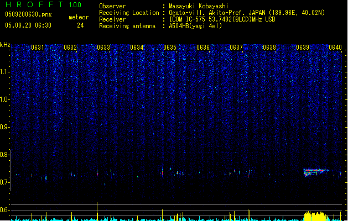Click the 0637 time marker
Image resolution: width=348 pixels, height=221 pixels.
pyautogui.click(x=236, y=48)
